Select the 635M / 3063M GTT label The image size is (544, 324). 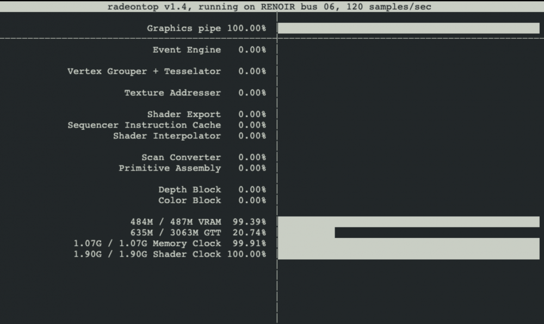click(x=176, y=233)
